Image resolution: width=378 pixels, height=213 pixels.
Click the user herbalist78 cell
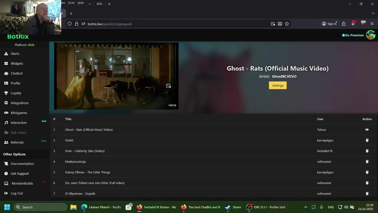[325, 151]
